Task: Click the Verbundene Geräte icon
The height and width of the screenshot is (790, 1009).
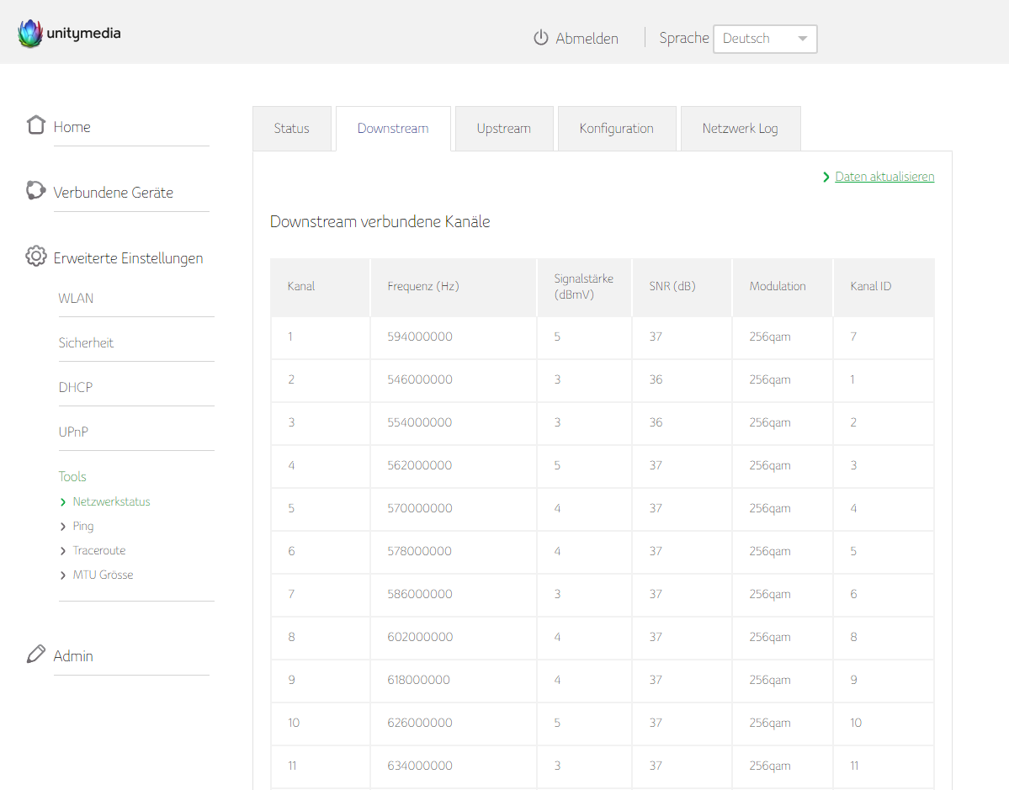Action: pyautogui.click(x=35, y=191)
